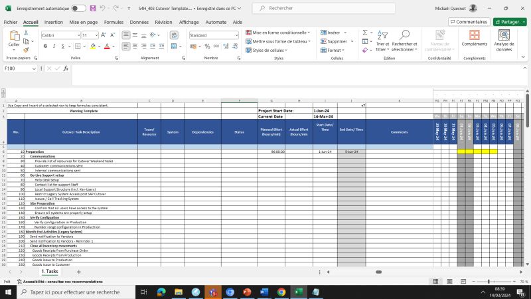Open Trier et filtrer
531x299 pixels.
(382, 41)
